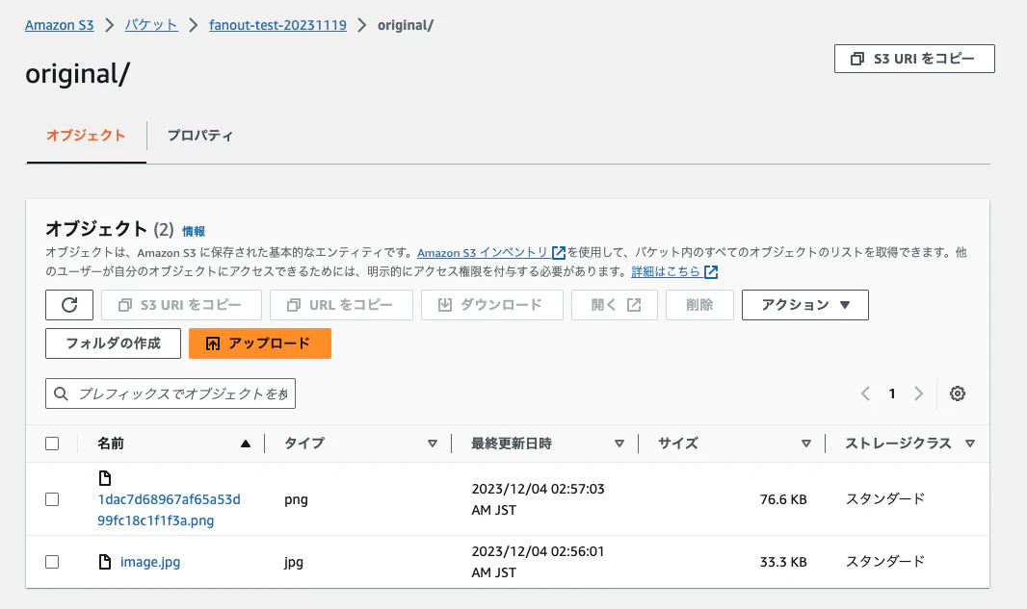Check the 1dac7d68967af65a53d99fc18c1f1f3a.png row checkbox

pyautogui.click(x=52, y=499)
